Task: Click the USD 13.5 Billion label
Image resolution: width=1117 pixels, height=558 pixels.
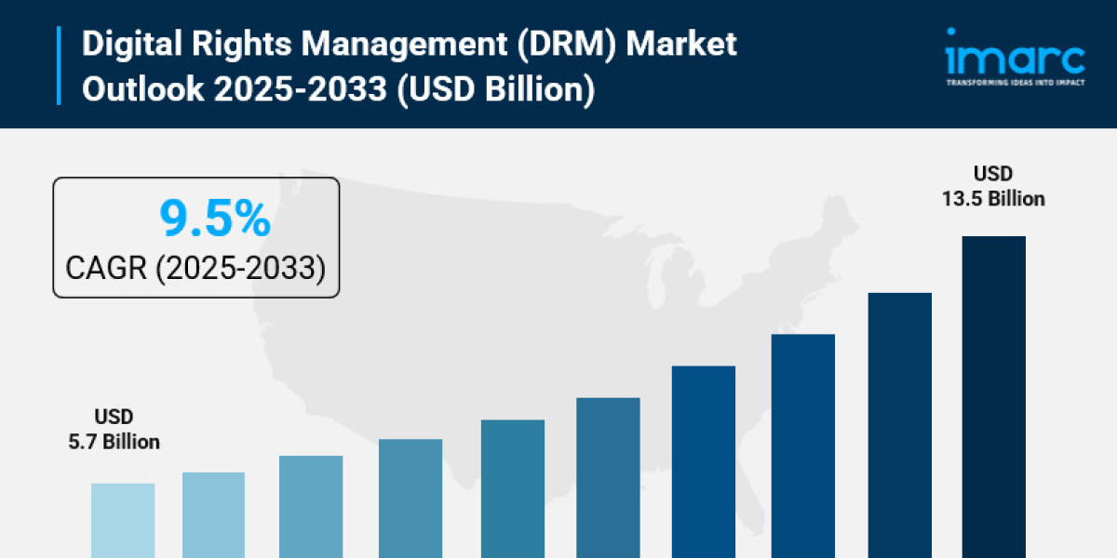Action: click(993, 186)
